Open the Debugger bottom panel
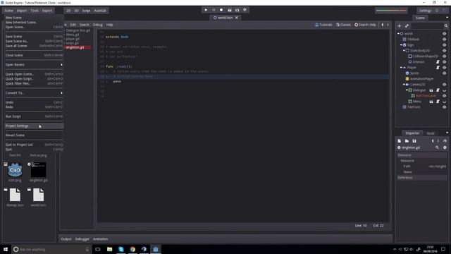This screenshot has height=254, width=451. coord(82,239)
